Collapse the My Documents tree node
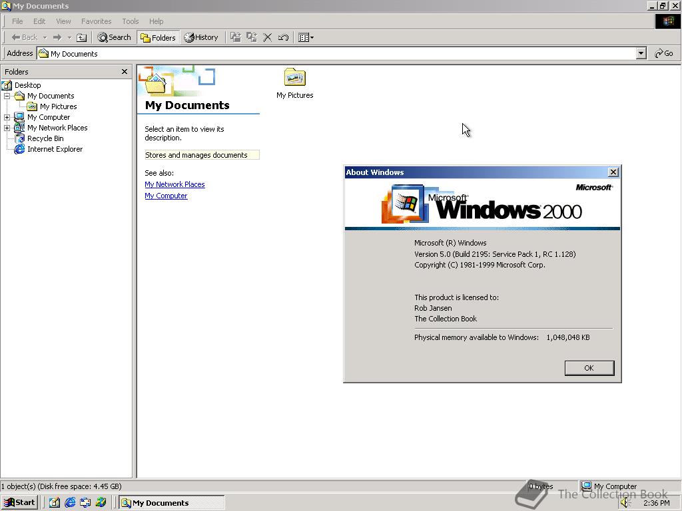The image size is (682, 511). point(7,96)
